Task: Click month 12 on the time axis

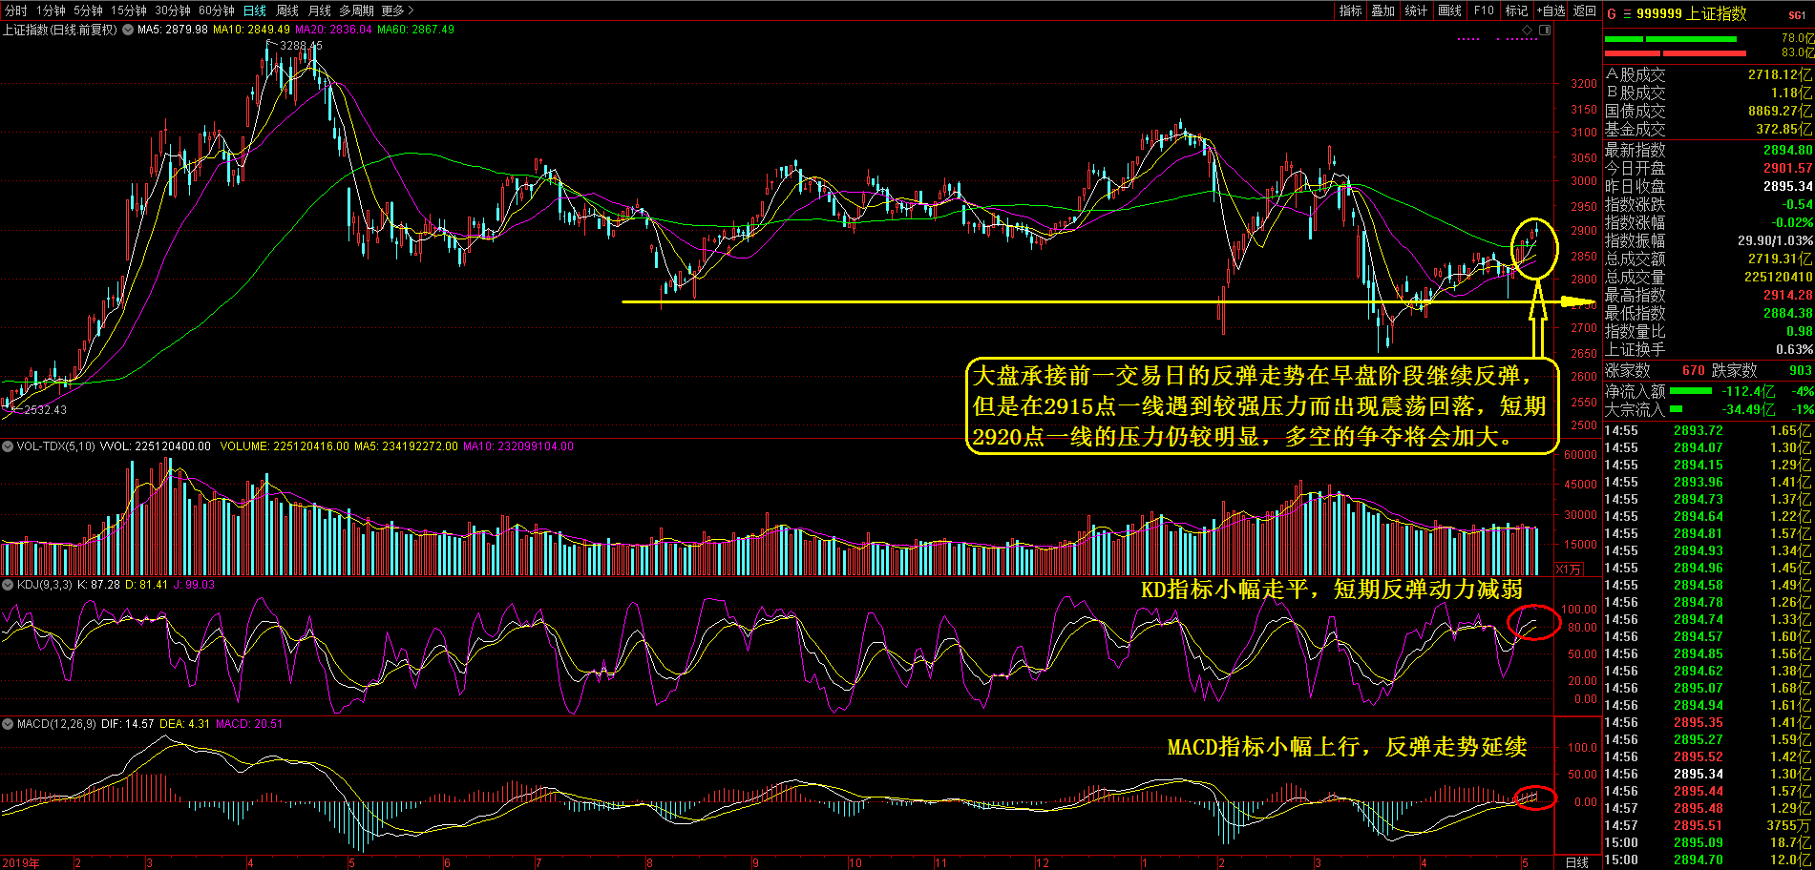Action: point(1042,862)
